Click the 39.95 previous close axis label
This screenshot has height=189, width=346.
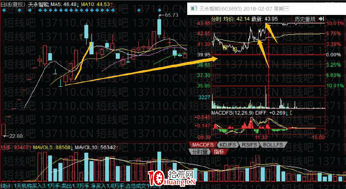coord(204,55)
